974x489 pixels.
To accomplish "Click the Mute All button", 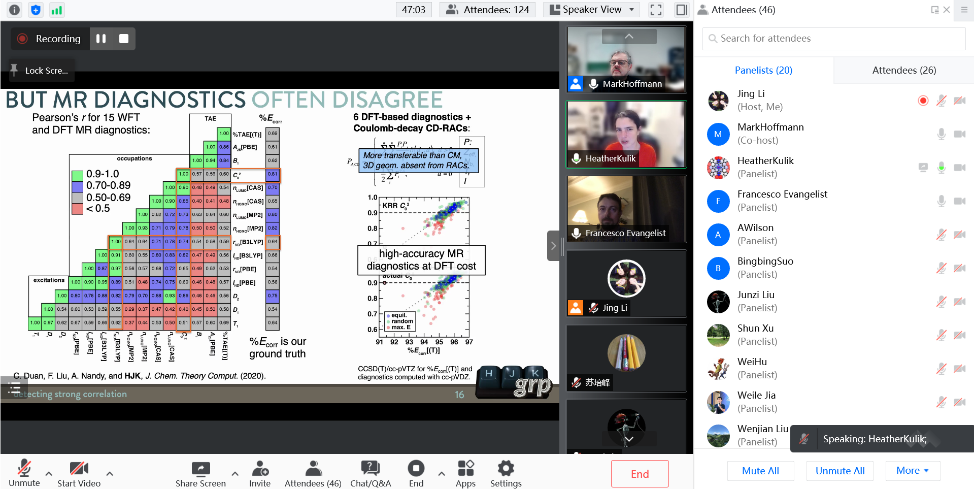I will pos(760,471).
